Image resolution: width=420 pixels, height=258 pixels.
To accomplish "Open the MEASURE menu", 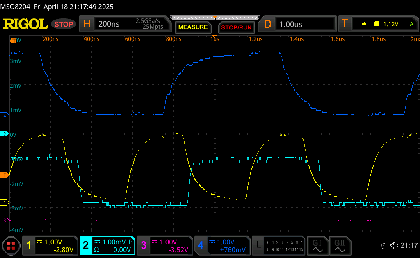I will 193,27.
